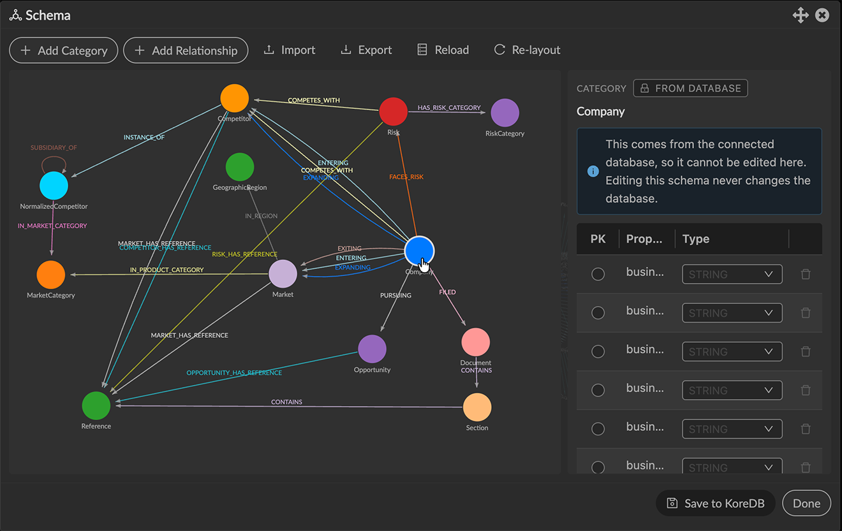Select the orange Competitor node

click(x=235, y=98)
